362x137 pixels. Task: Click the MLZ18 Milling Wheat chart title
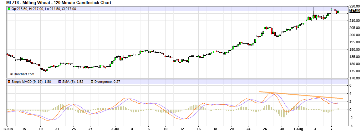(59, 3)
